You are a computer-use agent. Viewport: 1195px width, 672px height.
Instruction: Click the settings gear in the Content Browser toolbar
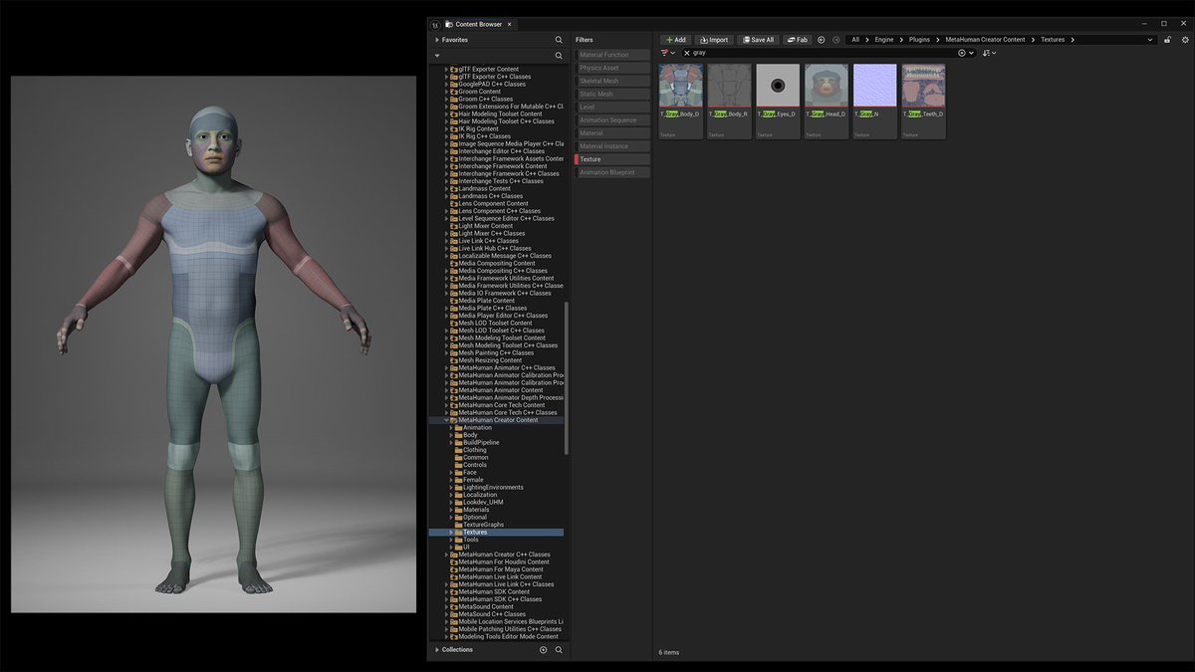pos(1183,40)
